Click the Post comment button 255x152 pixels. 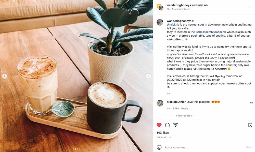[x=249, y=147]
